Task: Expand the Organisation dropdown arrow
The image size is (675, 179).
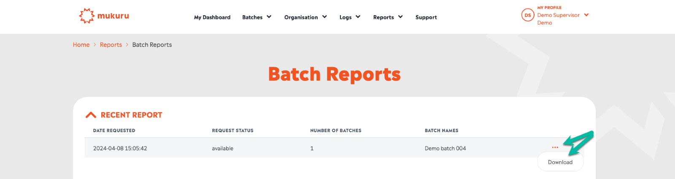Action: coord(324,17)
